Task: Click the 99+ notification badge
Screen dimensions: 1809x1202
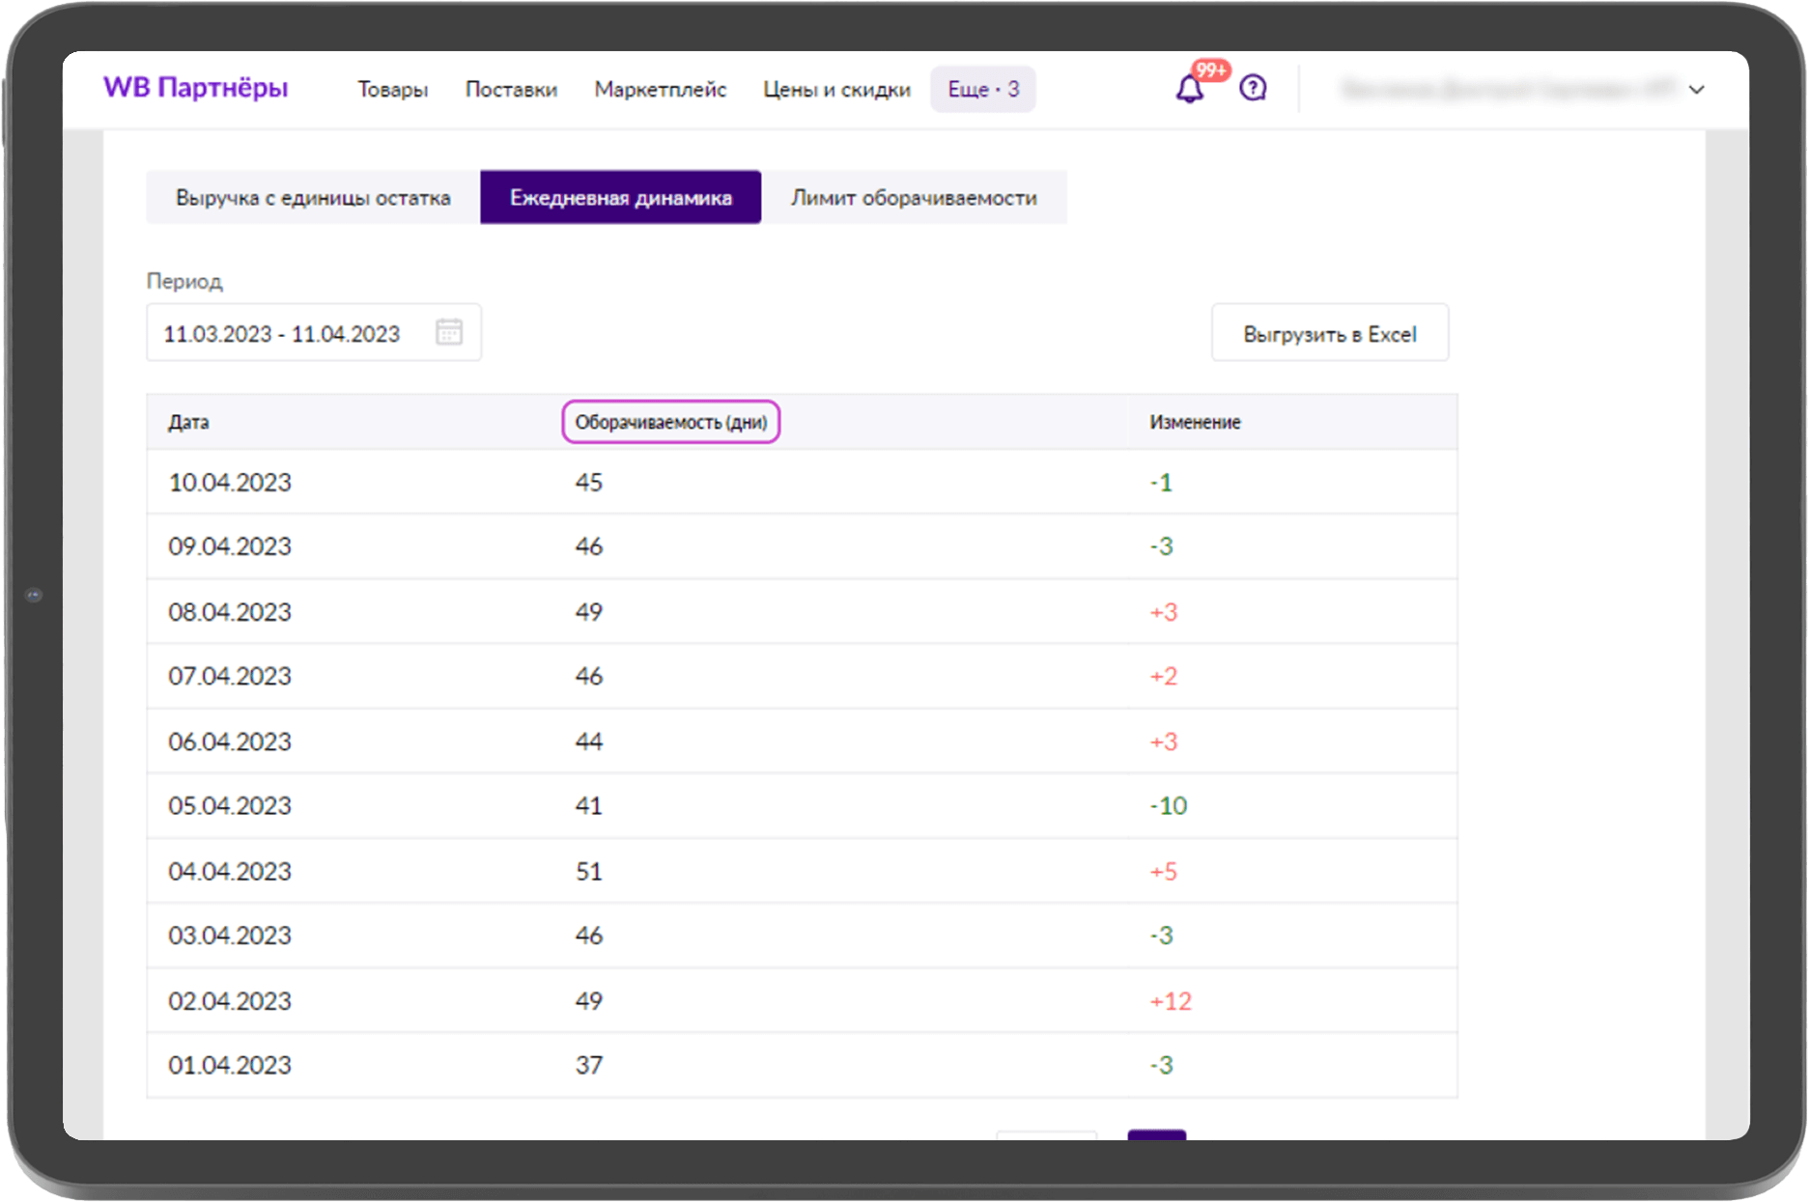Action: [1208, 70]
